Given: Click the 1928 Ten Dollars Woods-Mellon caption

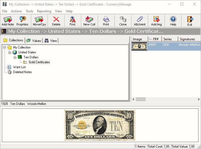Looking at the screenshot, I should click(x=24, y=104).
